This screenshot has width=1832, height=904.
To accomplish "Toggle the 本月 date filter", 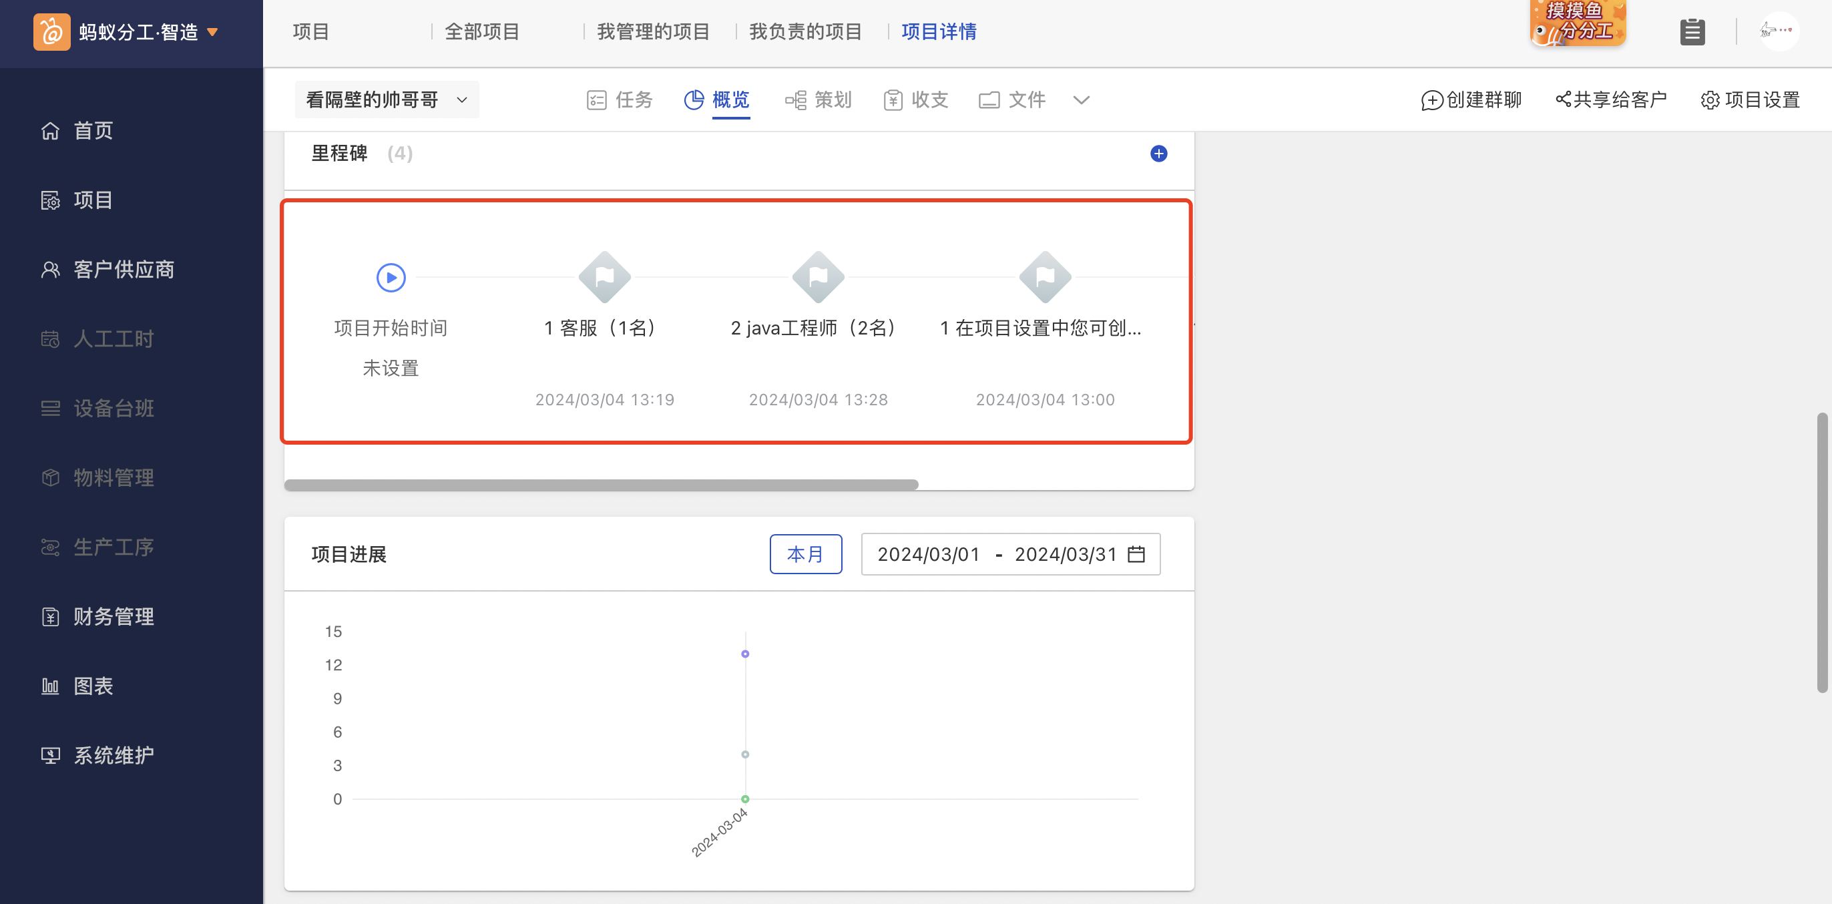I will tap(806, 554).
